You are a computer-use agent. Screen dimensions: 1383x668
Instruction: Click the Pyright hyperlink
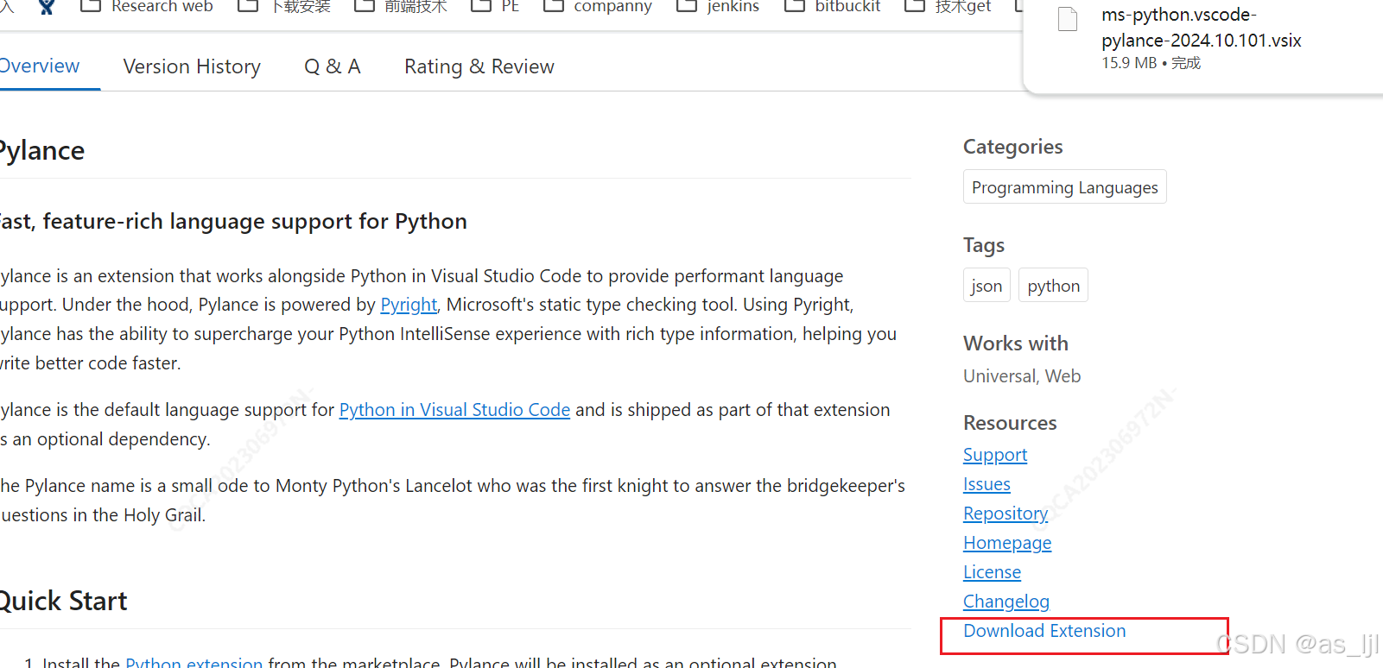click(409, 305)
